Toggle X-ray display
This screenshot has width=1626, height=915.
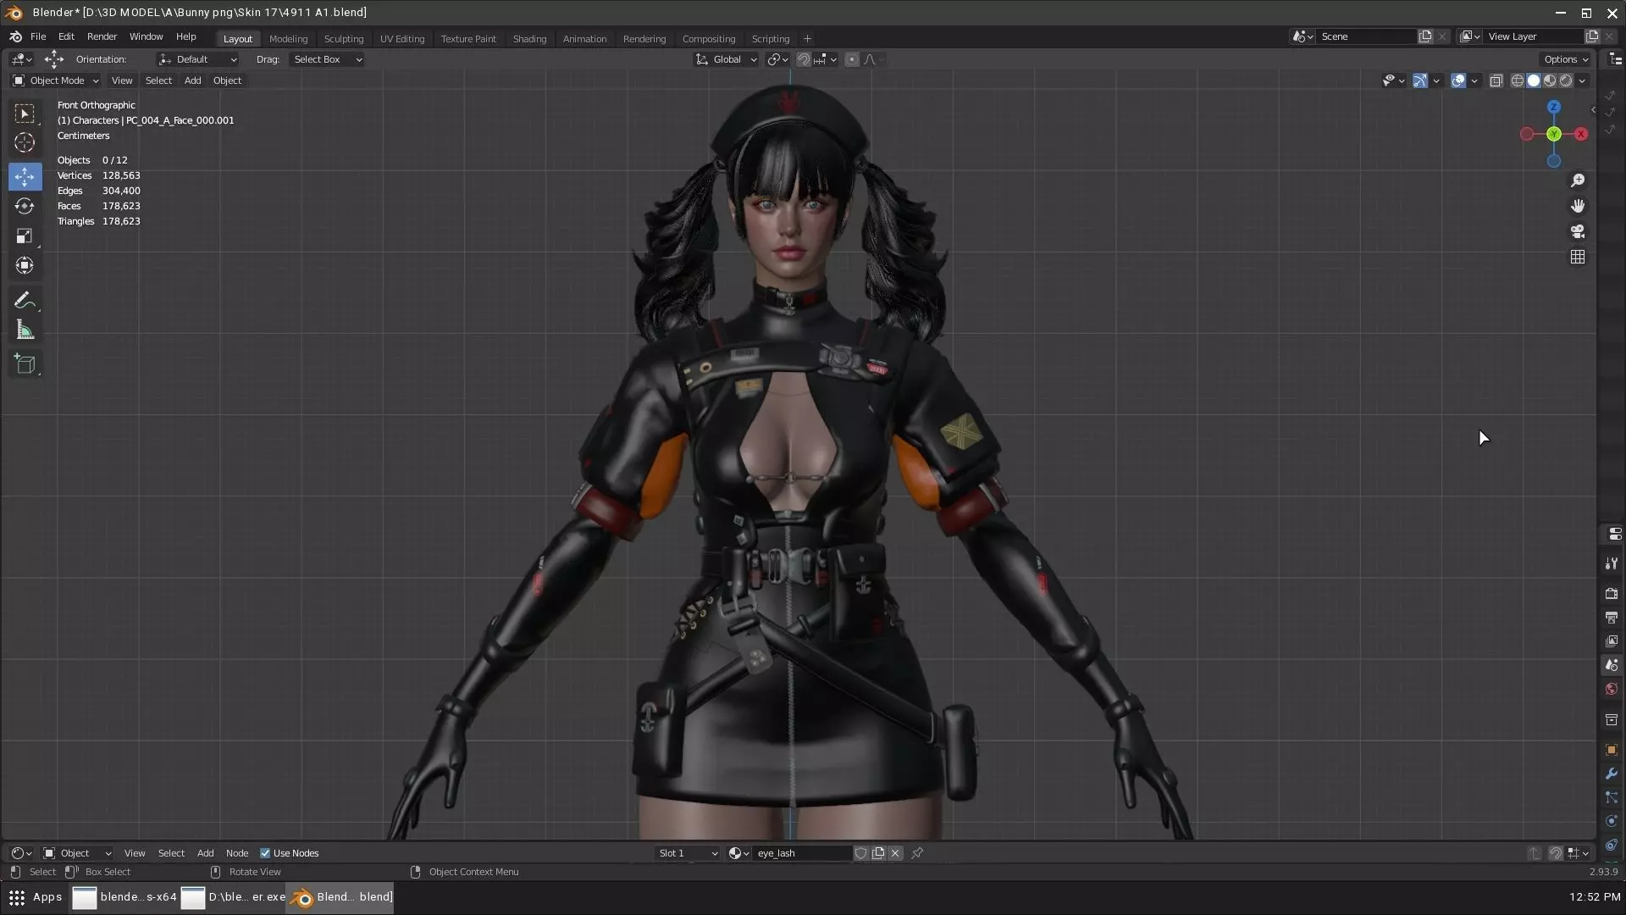(x=1496, y=80)
